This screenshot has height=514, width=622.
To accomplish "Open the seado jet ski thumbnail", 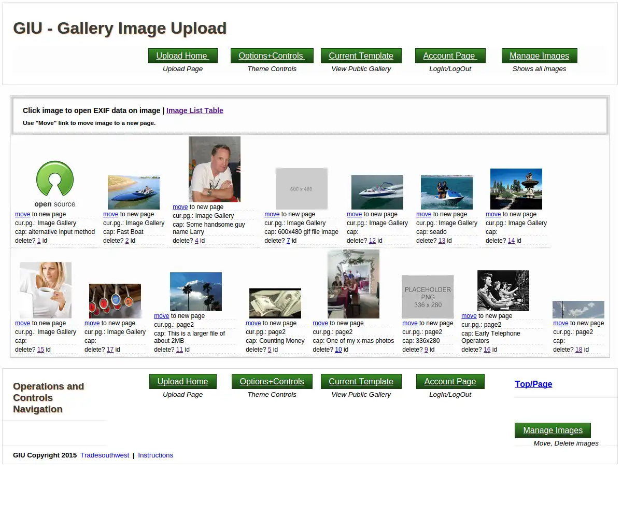I will tap(447, 192).
